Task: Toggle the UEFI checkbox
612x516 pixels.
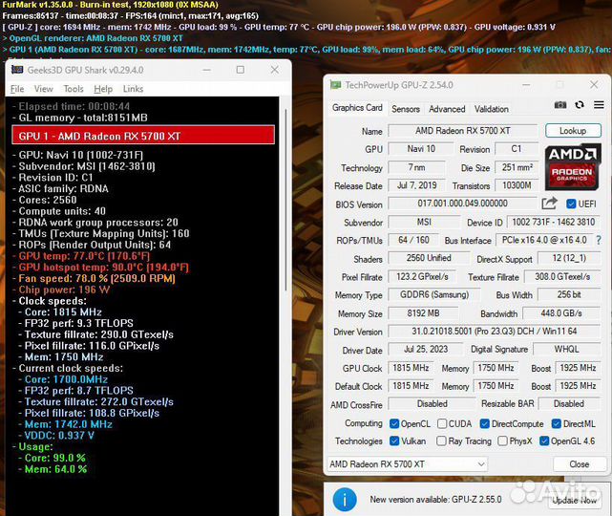Action: tap(571, 204)
